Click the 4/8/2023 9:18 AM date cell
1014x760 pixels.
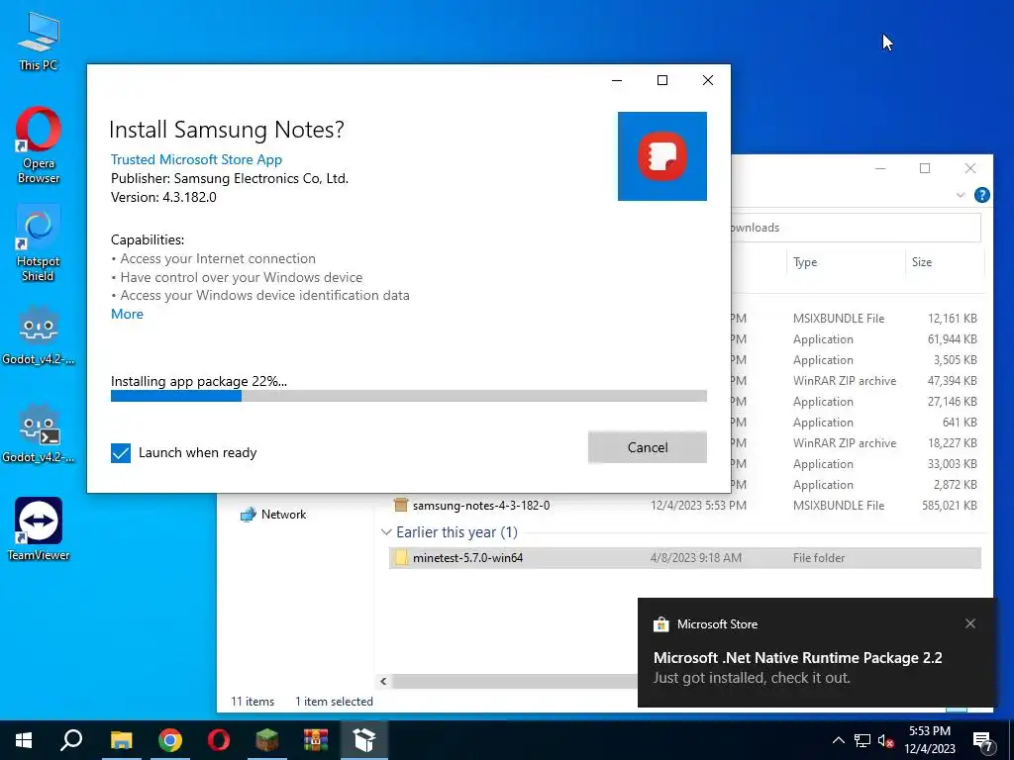696,558
